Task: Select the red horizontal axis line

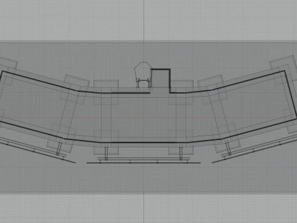Action: (x=148, y=117)
